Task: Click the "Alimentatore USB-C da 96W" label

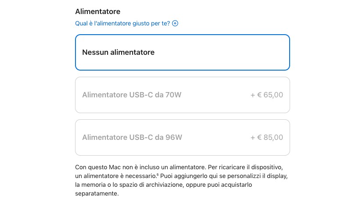Action: (x=132, y=137)
